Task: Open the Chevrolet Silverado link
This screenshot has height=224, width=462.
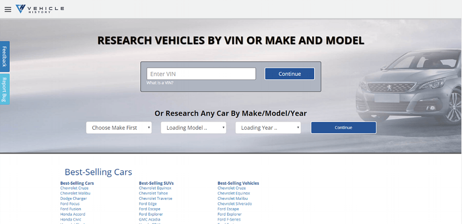Action: [x=235, y=204]
